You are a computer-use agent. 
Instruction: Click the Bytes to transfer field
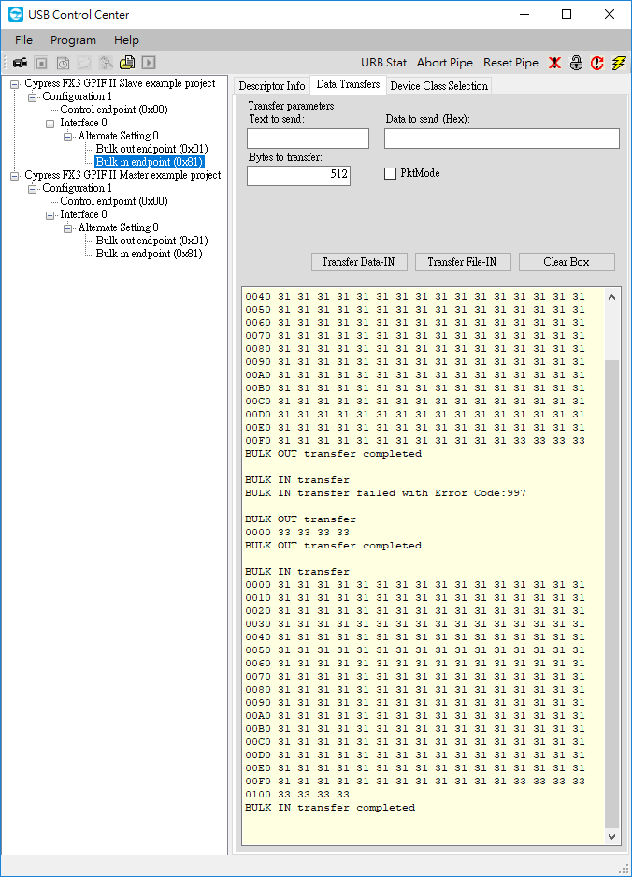coord(298,176)
